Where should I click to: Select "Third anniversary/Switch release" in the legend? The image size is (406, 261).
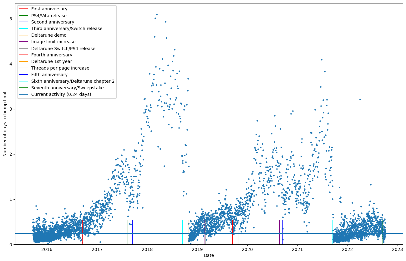(x=67, y=29)
